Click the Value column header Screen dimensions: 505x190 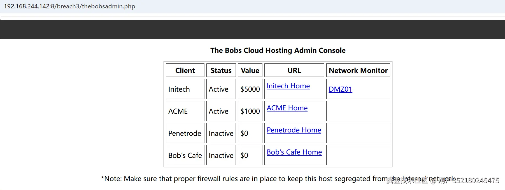(250, 70)
